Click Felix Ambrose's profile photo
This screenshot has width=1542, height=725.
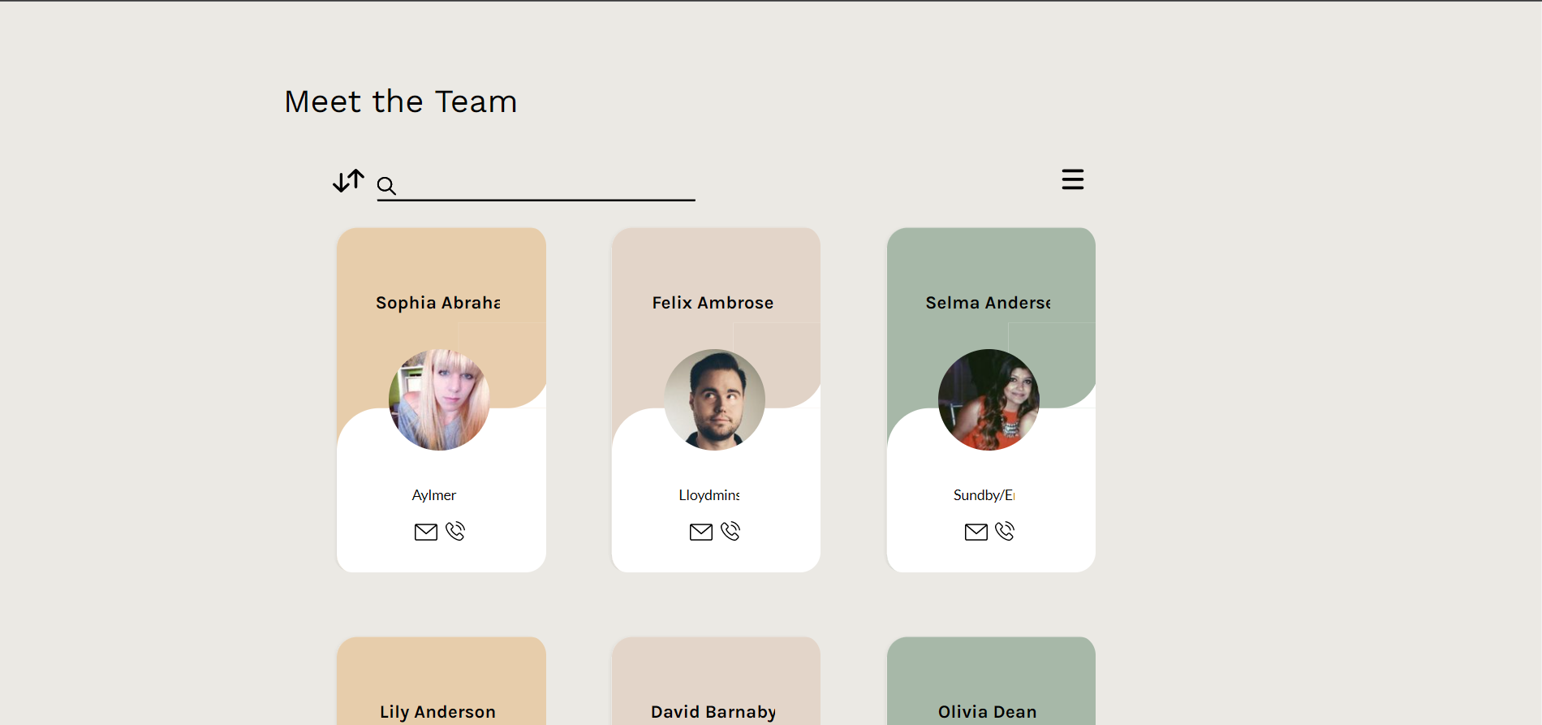coord(715,399)
